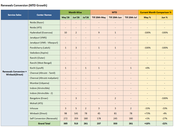This screenshot has width=174, height=127.
Task: Select Self Conversion May'26 value 272
Action: point(65,118)
